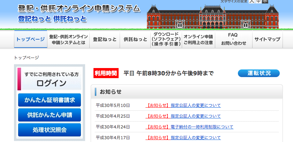Click the breadcrumb text トップページ
The width and height of the screenshot is (293, 142).
27,58
